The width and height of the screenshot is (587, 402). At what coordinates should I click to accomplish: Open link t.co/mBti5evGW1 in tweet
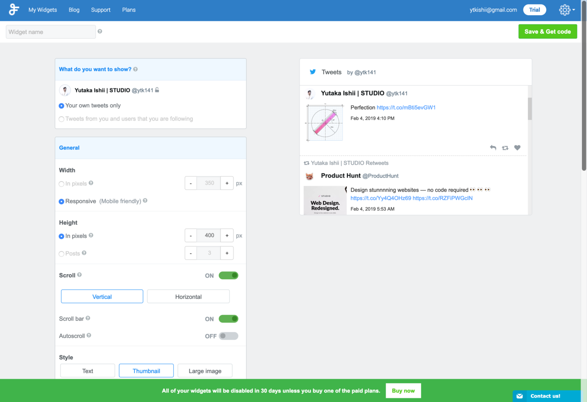point(406,108)
